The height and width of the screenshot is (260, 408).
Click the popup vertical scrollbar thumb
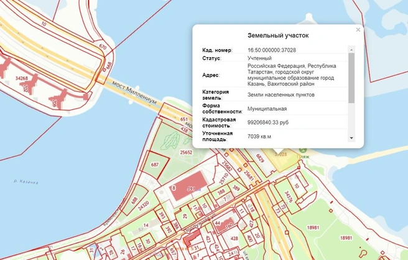[x=351, y=78]
